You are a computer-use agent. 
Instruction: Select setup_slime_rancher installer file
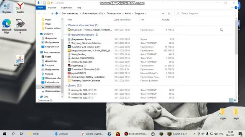[91, 51]
